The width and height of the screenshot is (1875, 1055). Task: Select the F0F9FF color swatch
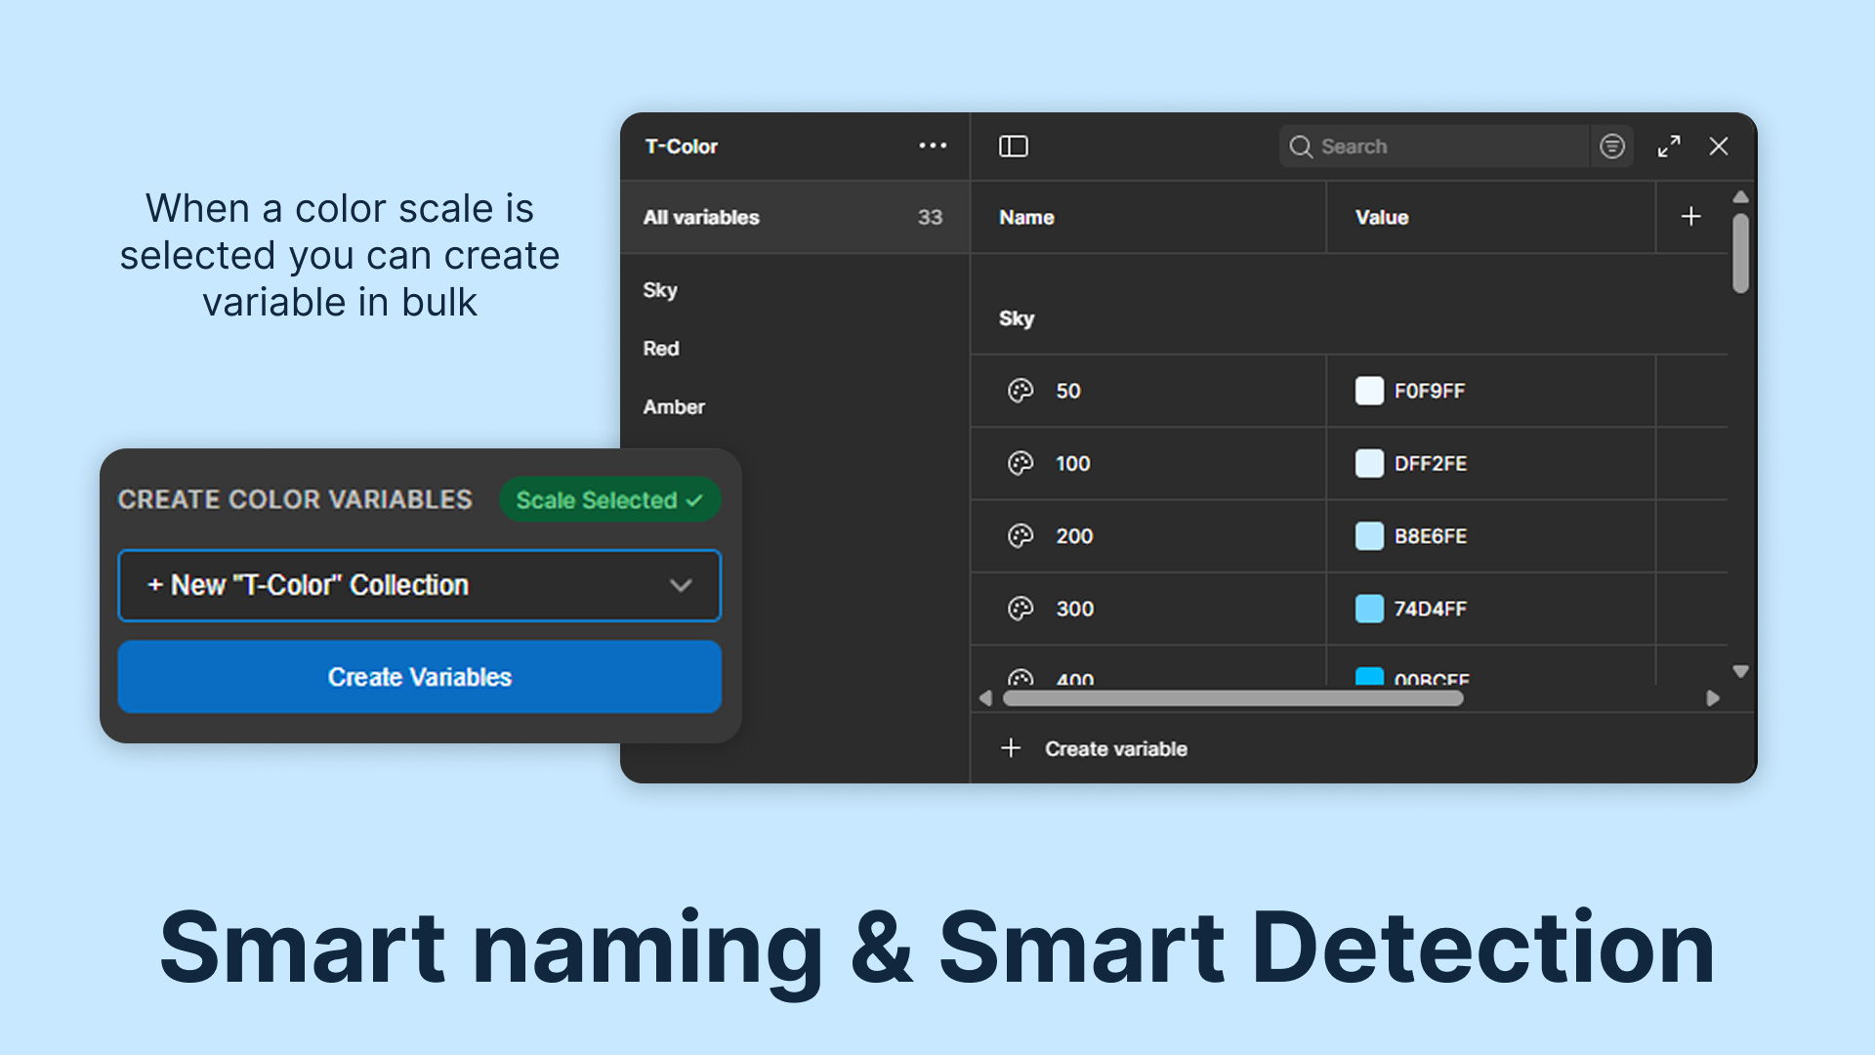tap(1369, 391)
